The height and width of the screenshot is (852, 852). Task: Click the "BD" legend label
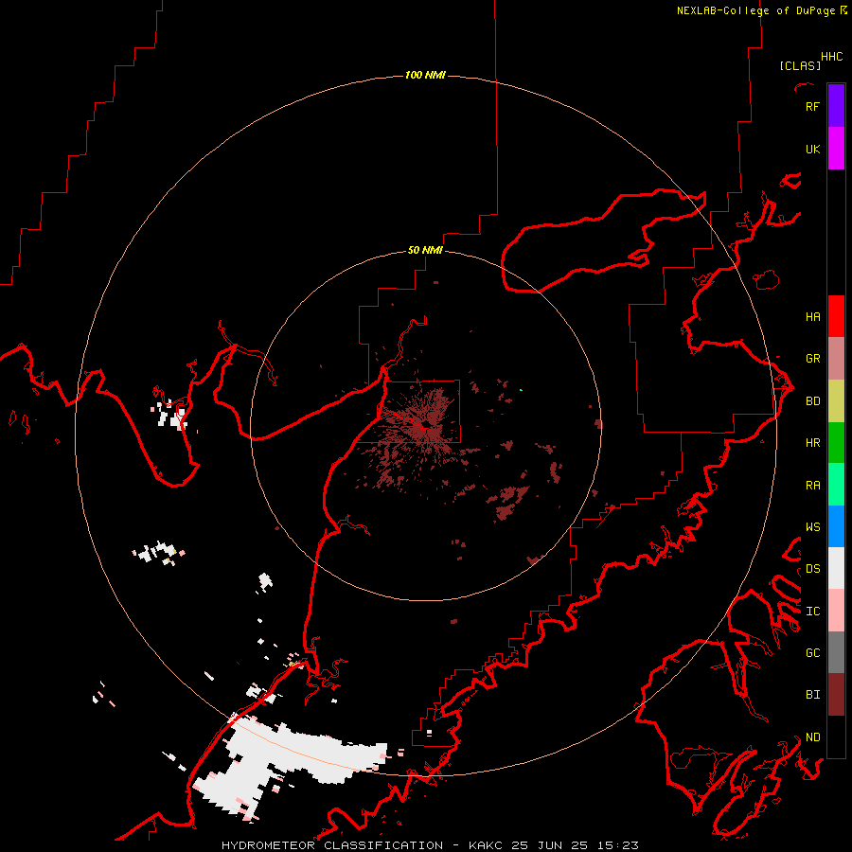tap(812, 401)
